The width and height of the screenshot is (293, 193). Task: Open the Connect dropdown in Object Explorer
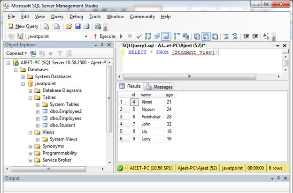pos(16,53)
